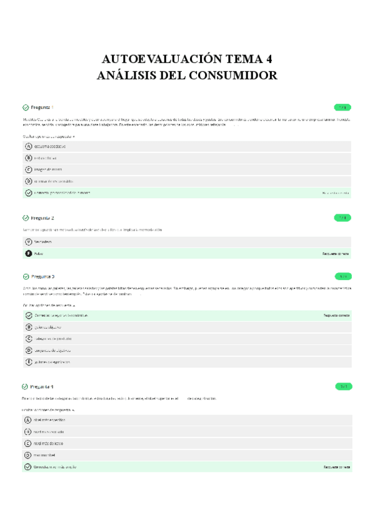Click the Pregunta 2 heading
Viewport: 375px width, 530px height.
(42, 217)
